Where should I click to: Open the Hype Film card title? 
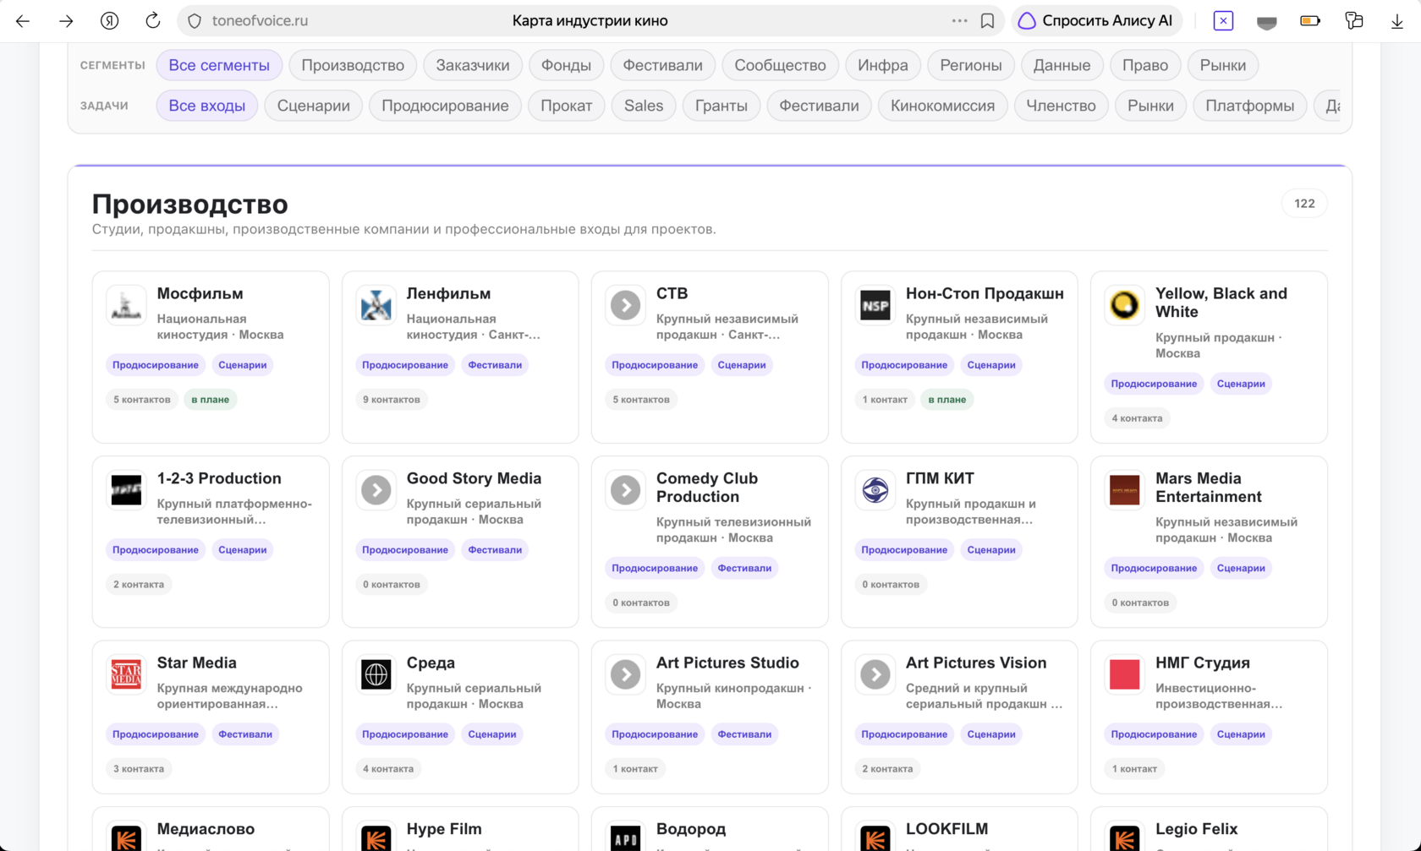tap(444, 829)
